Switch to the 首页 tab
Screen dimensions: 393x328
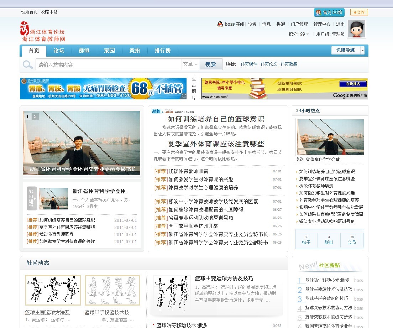coord(34,51)
